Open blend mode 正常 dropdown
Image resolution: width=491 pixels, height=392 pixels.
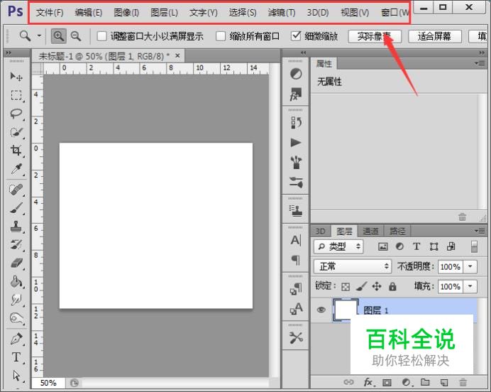coord(353,267)
